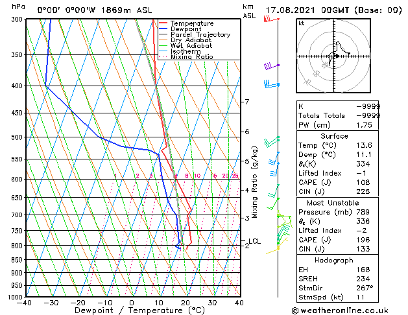Click the Surface CAPE value 108
The height and width of the screenshot is (315, 408).
pos(363,182)
